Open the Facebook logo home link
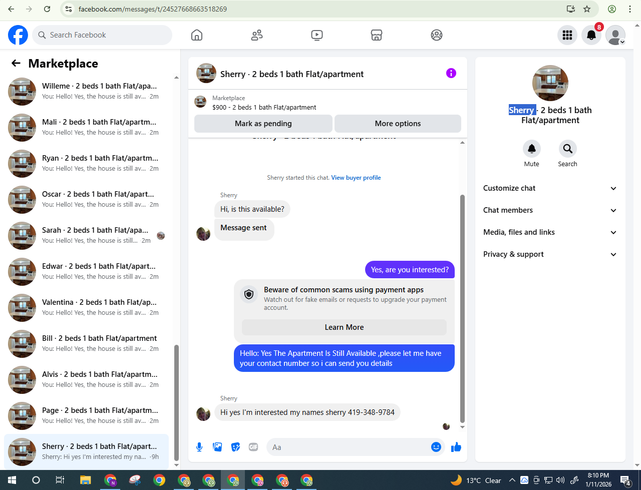Screen dimensions: 641x490 click(x=18, y=35)
